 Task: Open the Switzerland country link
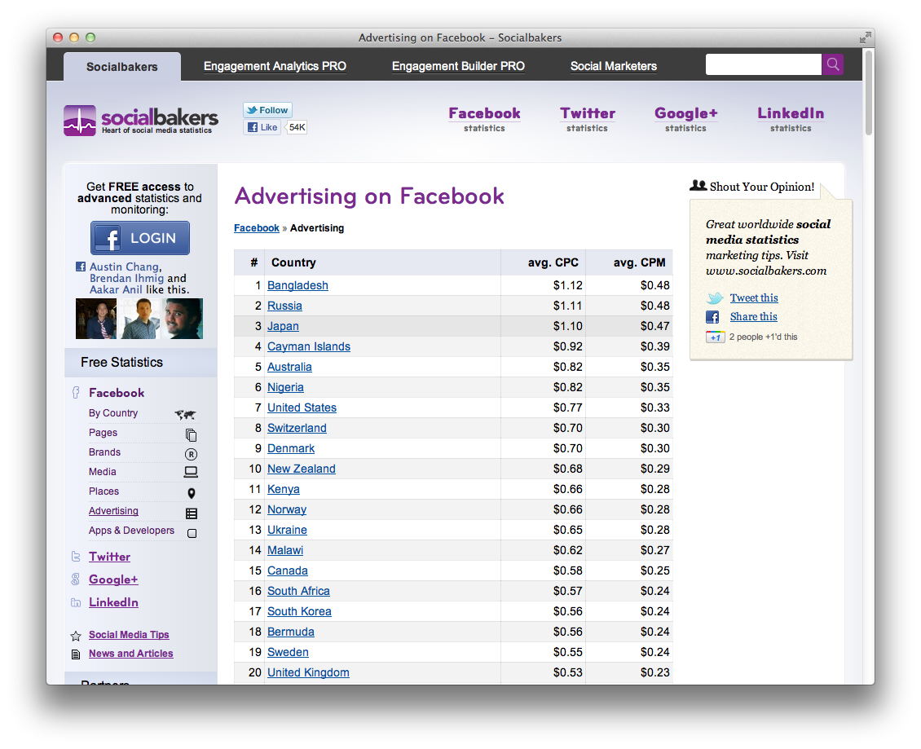[297, 428]
